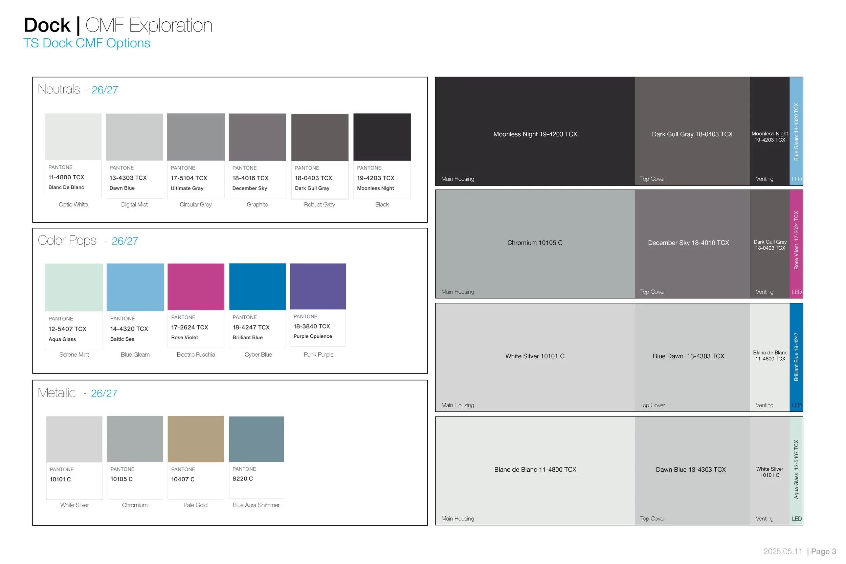Click the Blanc De Blanc Optic White swatch

coord(73,137)
